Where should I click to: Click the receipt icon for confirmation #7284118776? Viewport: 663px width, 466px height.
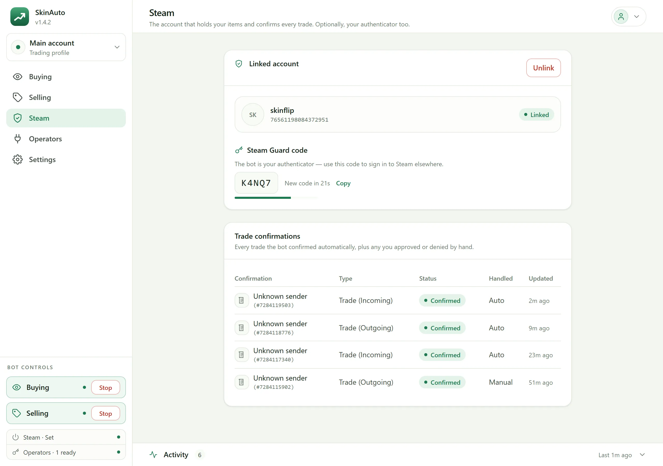pyautogui.click(x=241, y=328)
